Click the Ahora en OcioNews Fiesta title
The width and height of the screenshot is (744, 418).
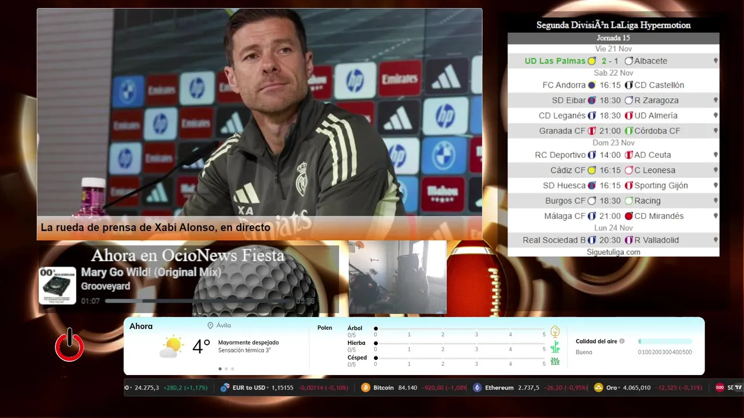pyautogui.click(x=188, y=255)
